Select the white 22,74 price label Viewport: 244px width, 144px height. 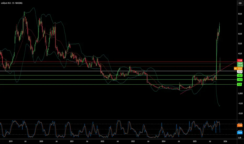click(240, 71)
